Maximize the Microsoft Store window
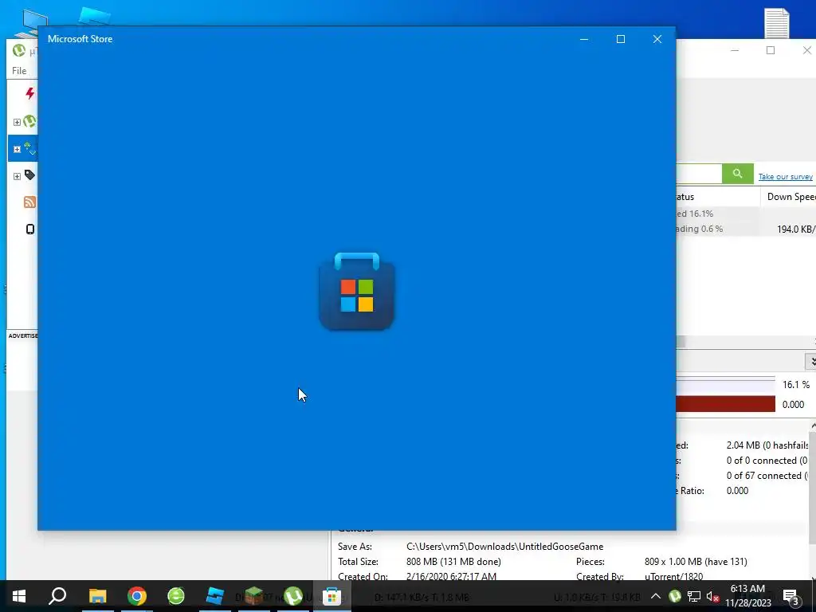 pyautogui.click(x=620, y=39)
